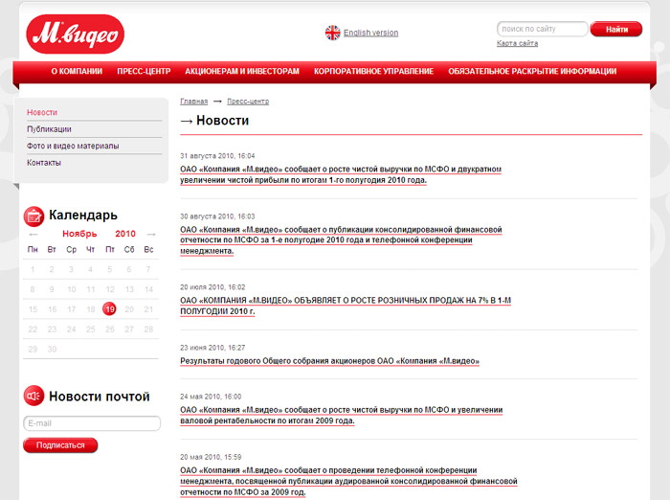The height and width of the screenshot is (500, 670).
Task: Open the Карта сайта link
Action: click(x=517, y=43)
